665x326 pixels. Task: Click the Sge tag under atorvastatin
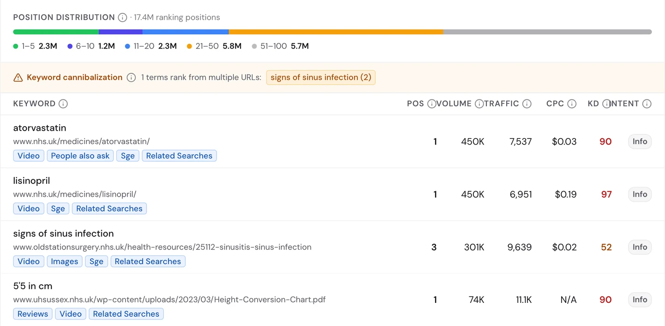[x=128, y=156]
